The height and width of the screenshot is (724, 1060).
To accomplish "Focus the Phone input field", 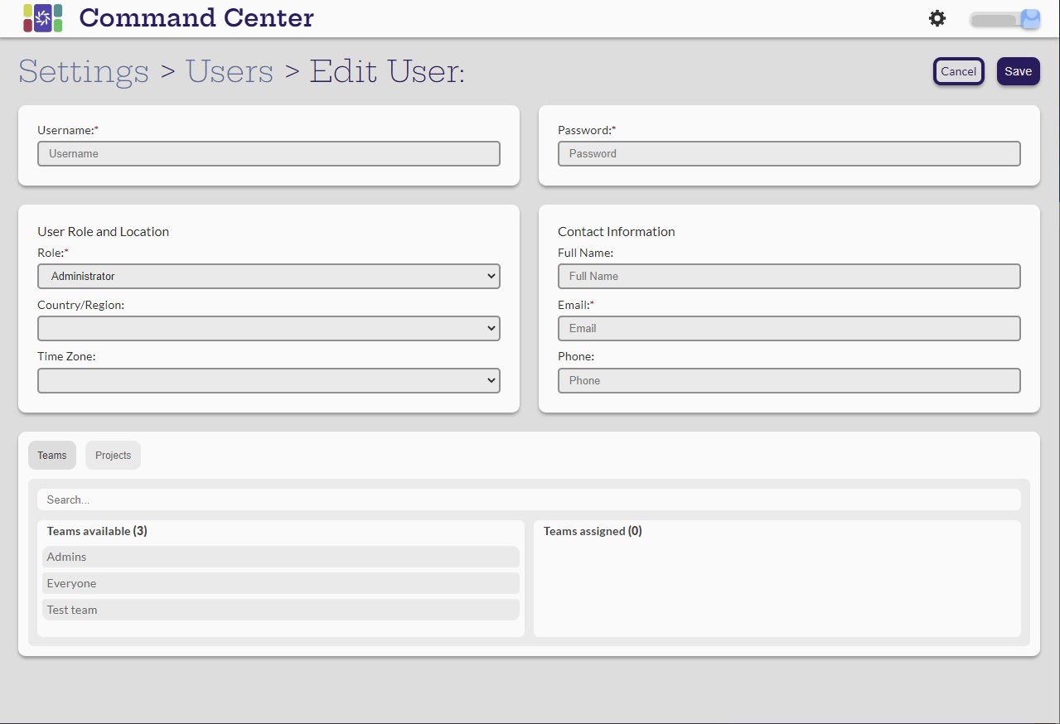I will 788,380.
